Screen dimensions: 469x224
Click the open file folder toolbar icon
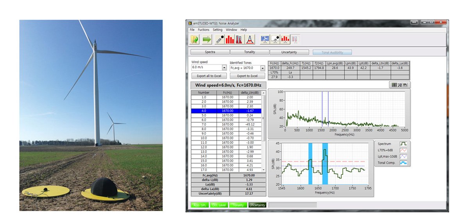point(195,39)
